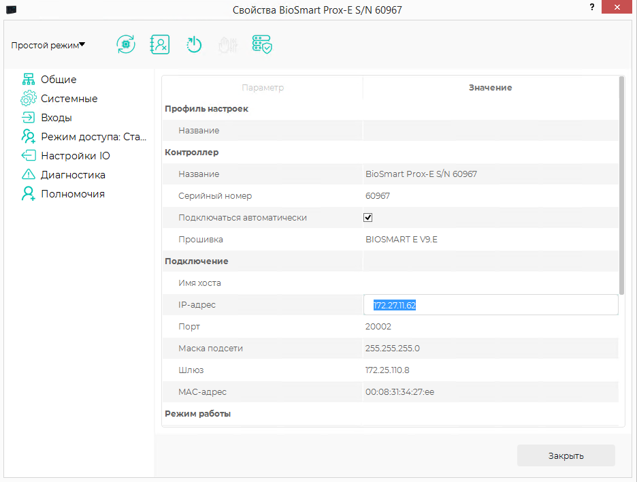
Task: Click the Режим доступа user icon
Action: tap(29, 137)
